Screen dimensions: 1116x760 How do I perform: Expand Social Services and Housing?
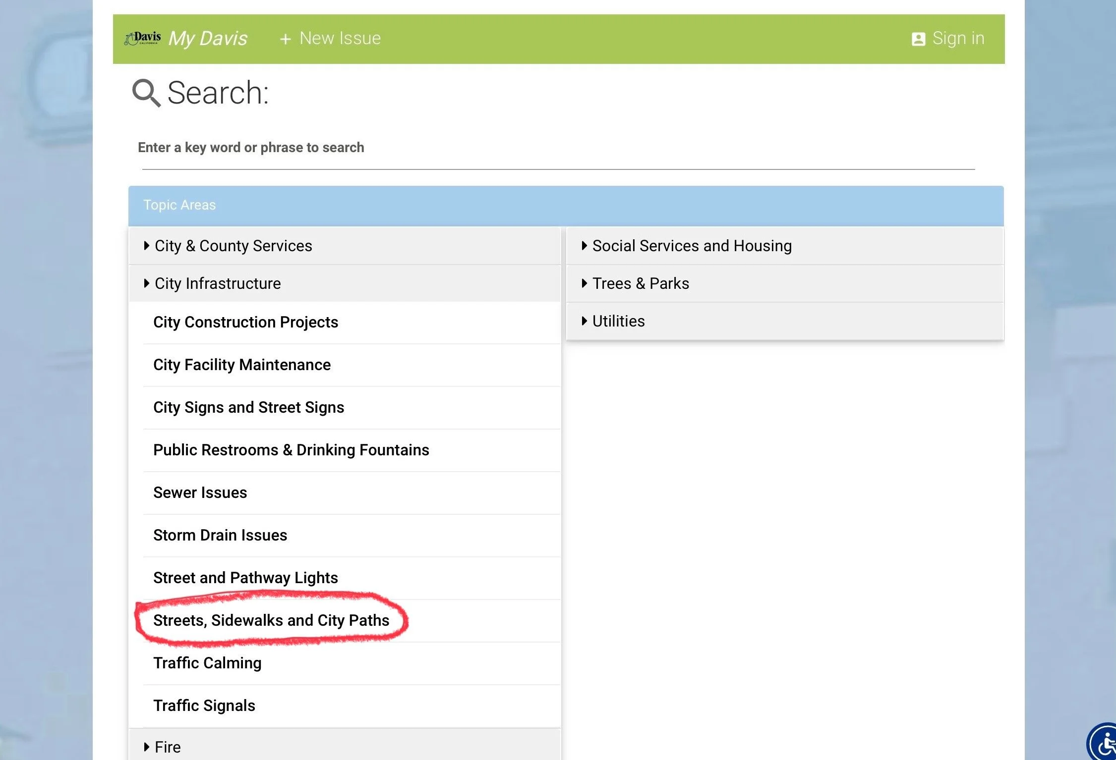point(692,246)
